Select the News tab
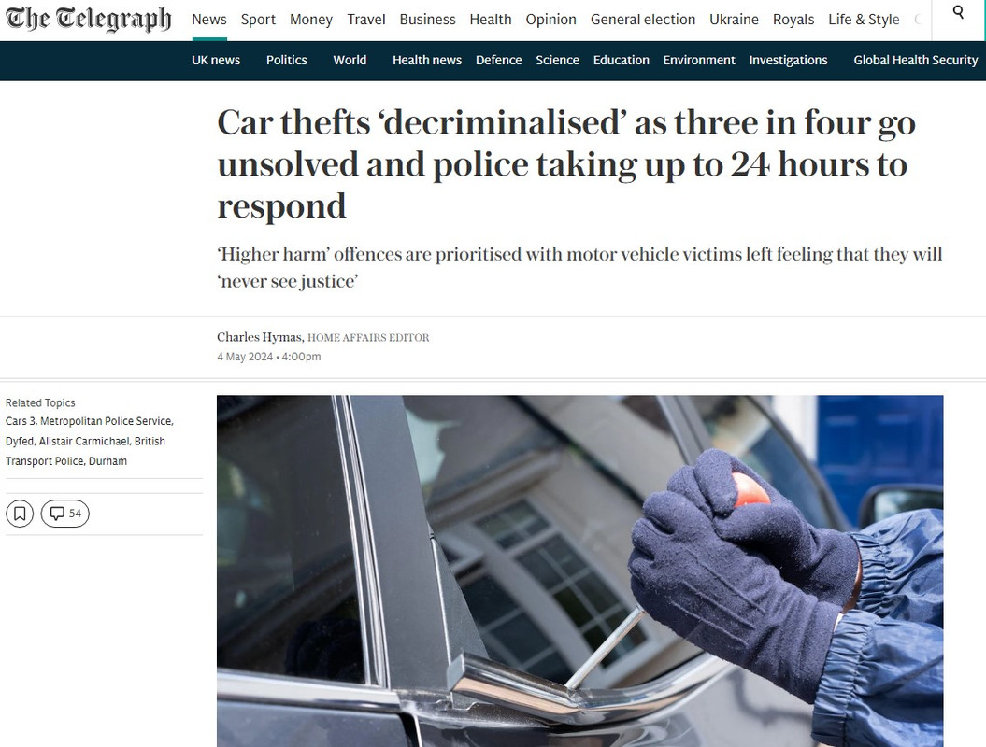 click(209, 20)
